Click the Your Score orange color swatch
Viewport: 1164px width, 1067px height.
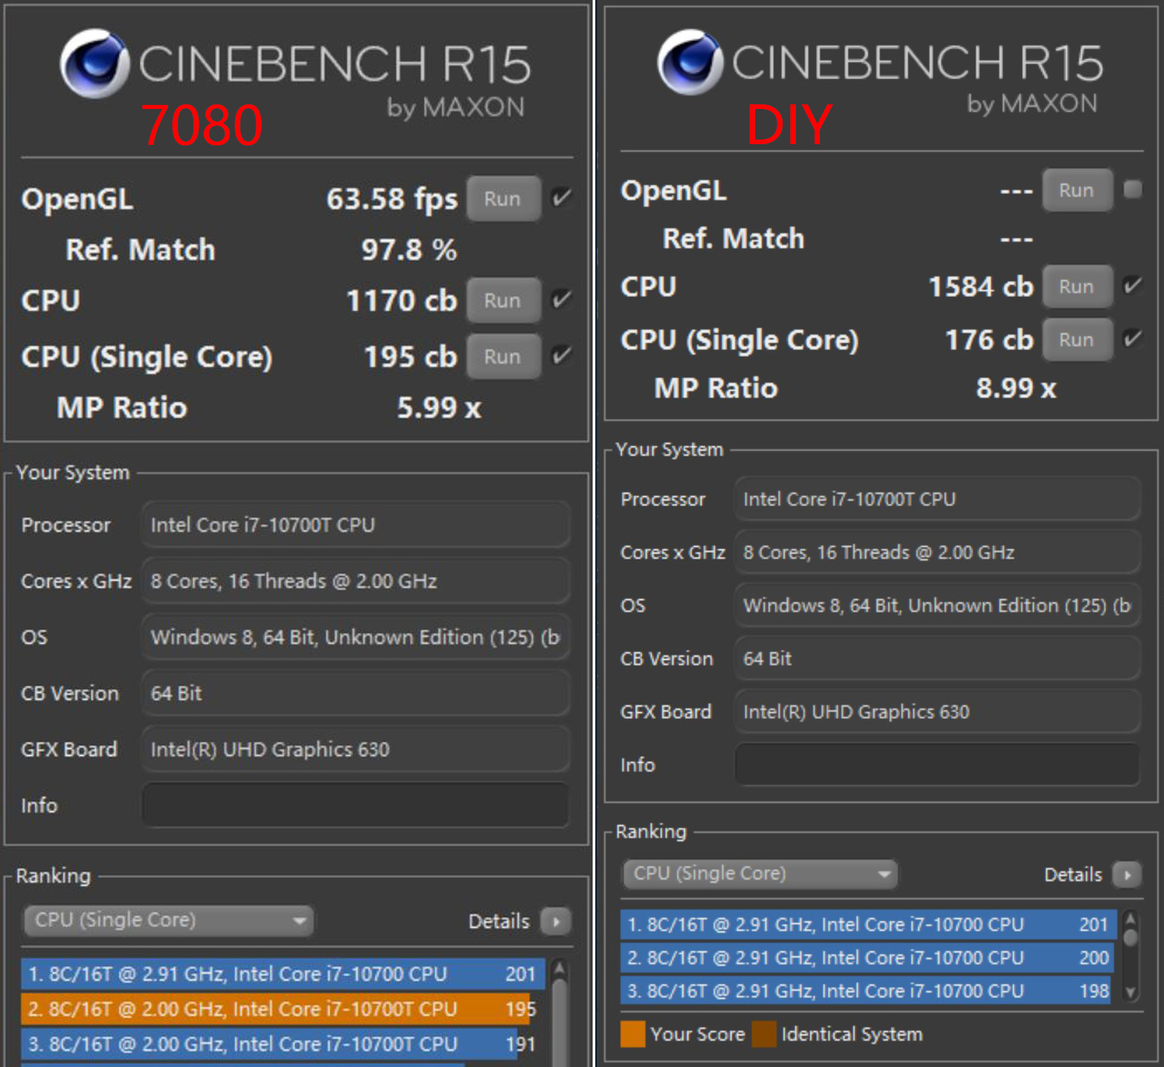(632, 1034)
